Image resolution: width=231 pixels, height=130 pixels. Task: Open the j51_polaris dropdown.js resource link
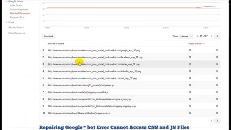tap(81, 85)
